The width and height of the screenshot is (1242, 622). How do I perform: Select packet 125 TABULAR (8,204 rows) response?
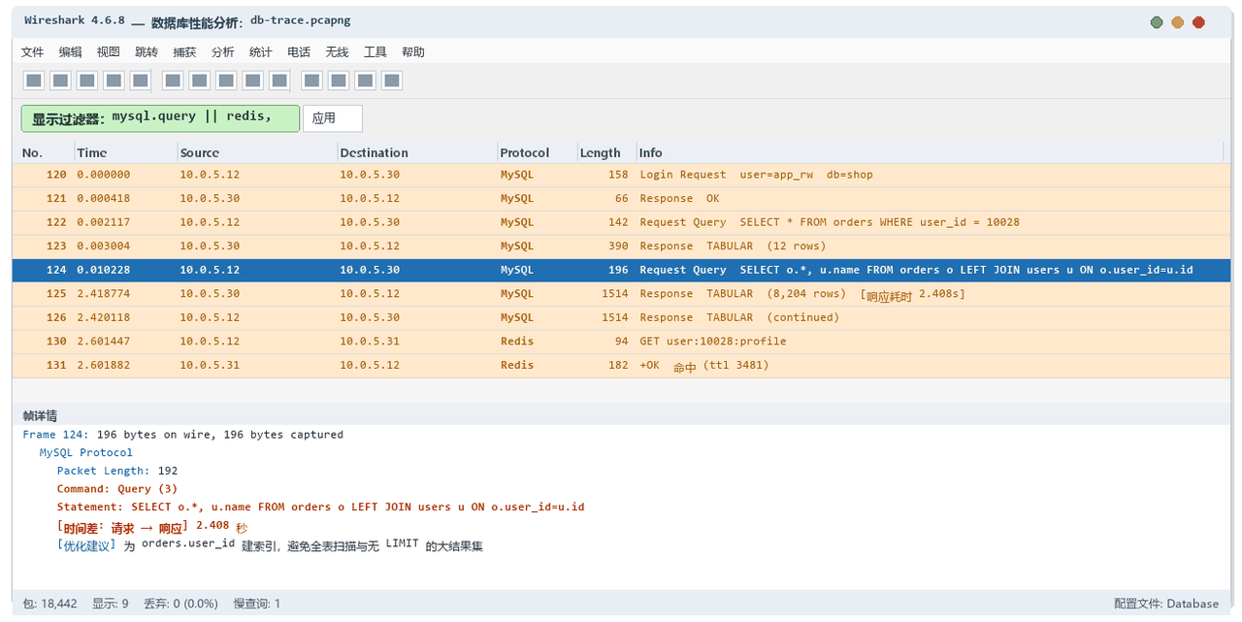coord(621,294)
